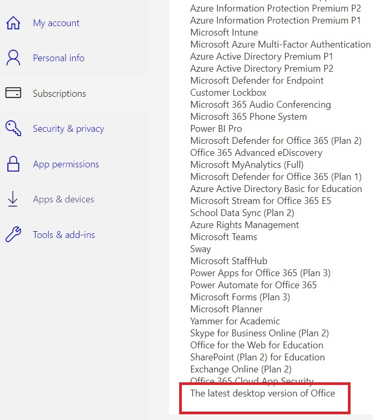Click 'Azure Active Directory Premium P2' entry
This screenshot has width=373, height=420.
(x=262, y=69)
